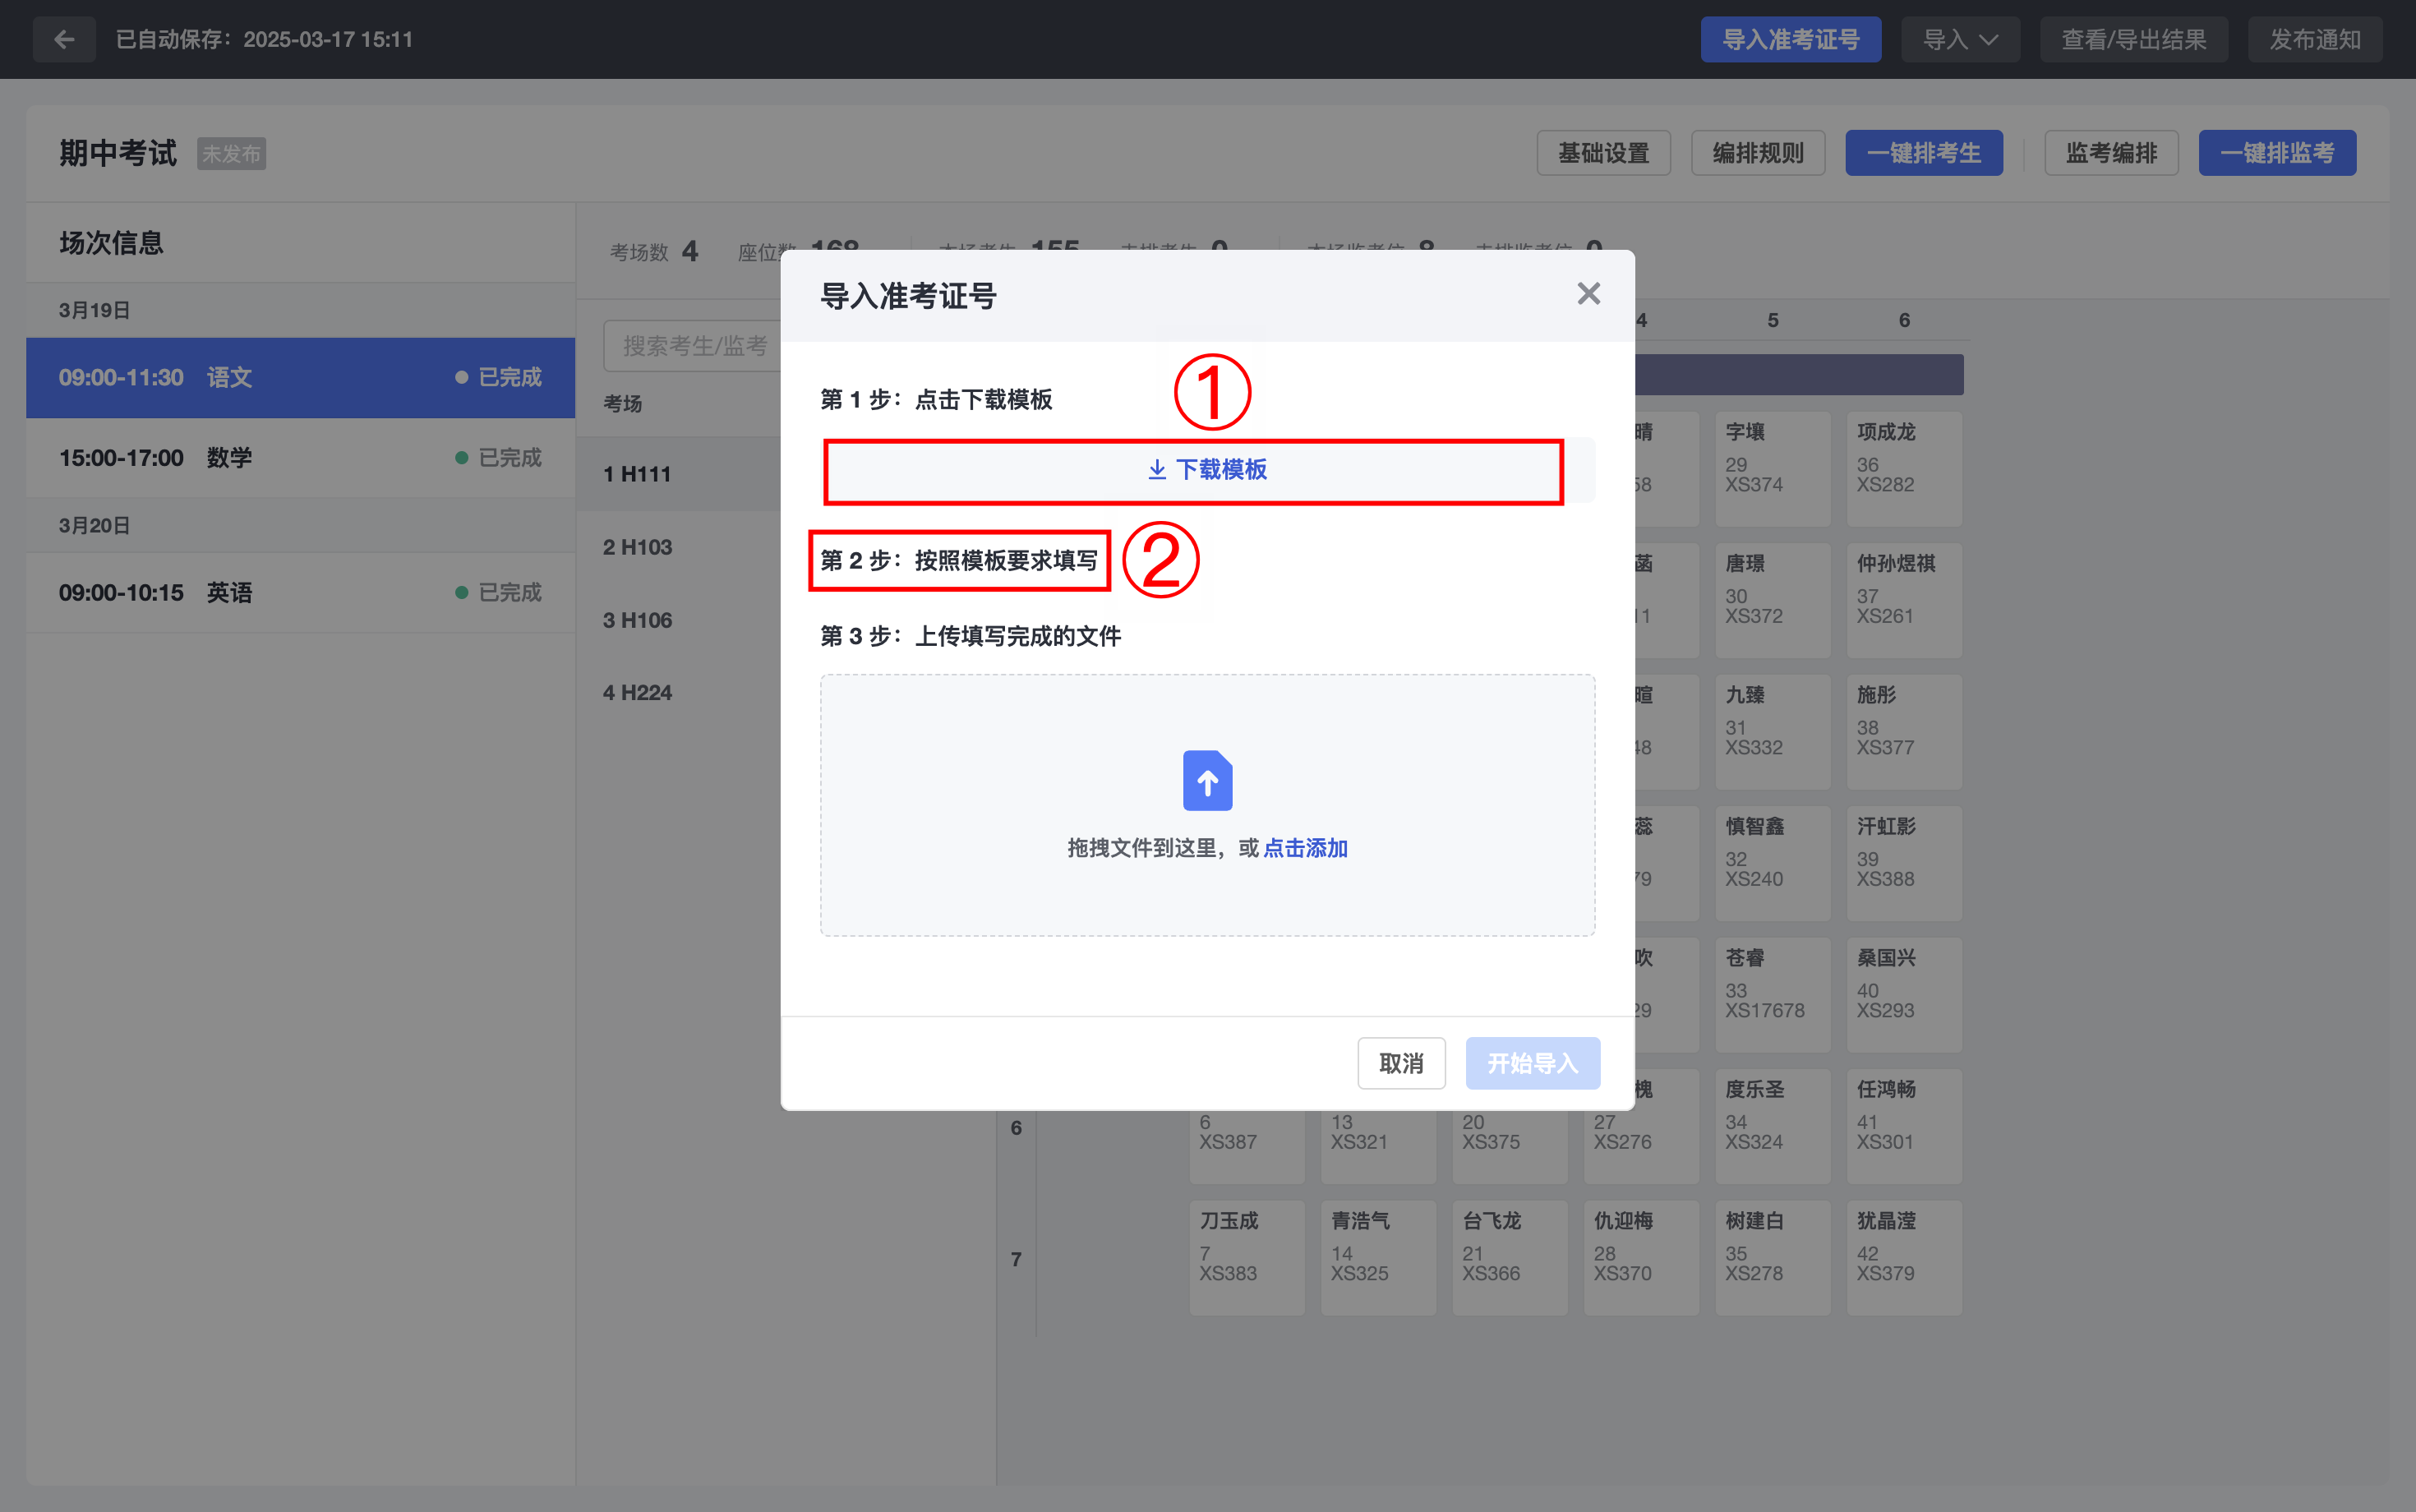Viewport: 2416px width, 1512px height.
Task: Click 一键排监考 button
Action: click(x=2277, y=153)
